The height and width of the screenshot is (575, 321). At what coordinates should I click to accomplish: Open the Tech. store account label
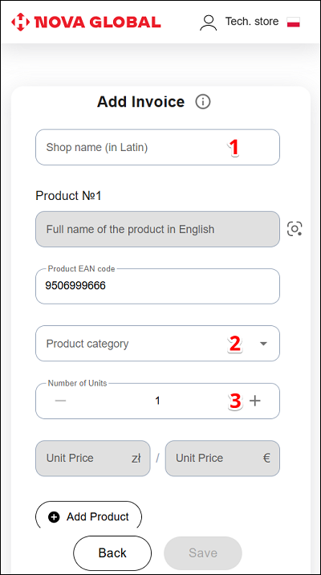click(x=252, y=21)
